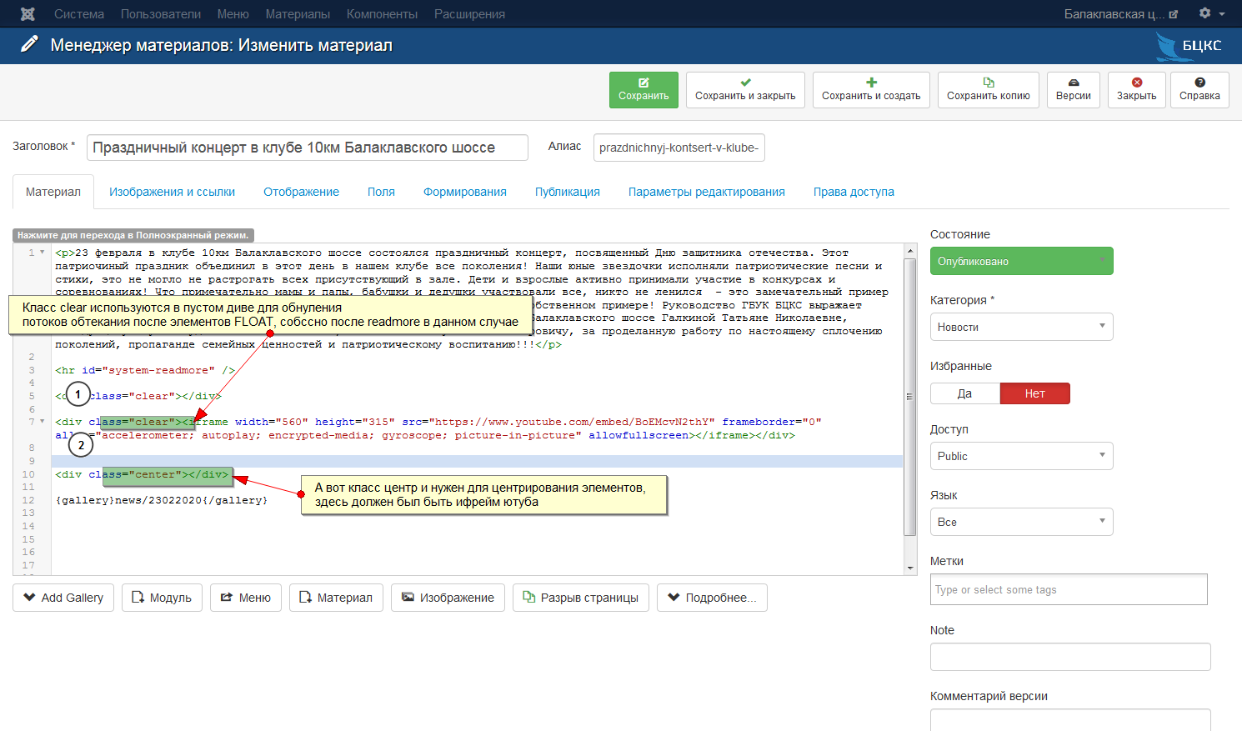Switch to Параметры редактирования tab
Viewport: 1242px width, 731px height.
coord(707,192)
